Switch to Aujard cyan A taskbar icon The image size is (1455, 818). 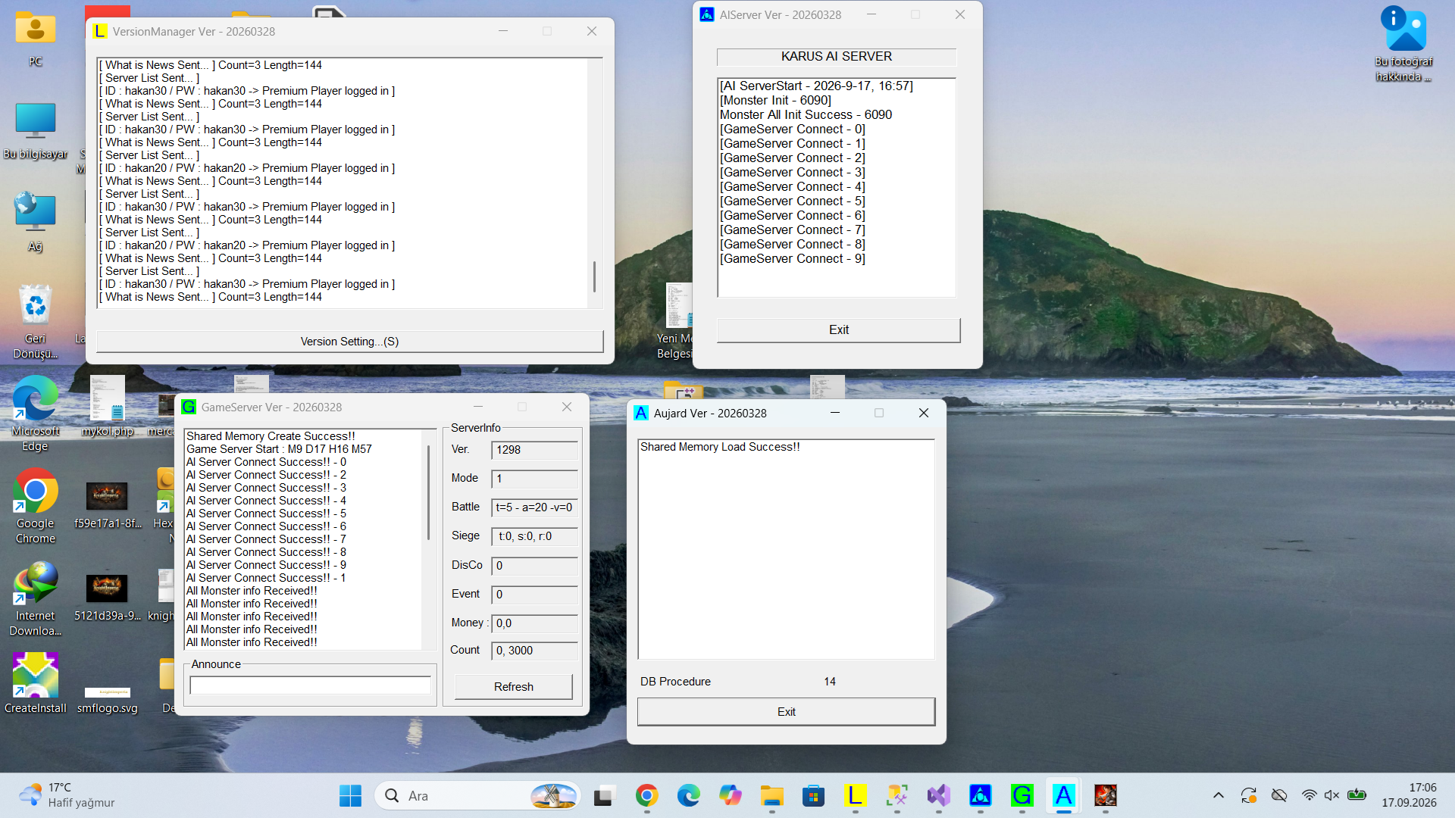[x=1063, y=795]
